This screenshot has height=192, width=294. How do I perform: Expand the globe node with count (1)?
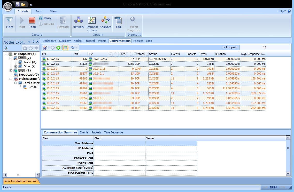pos(11,70)
